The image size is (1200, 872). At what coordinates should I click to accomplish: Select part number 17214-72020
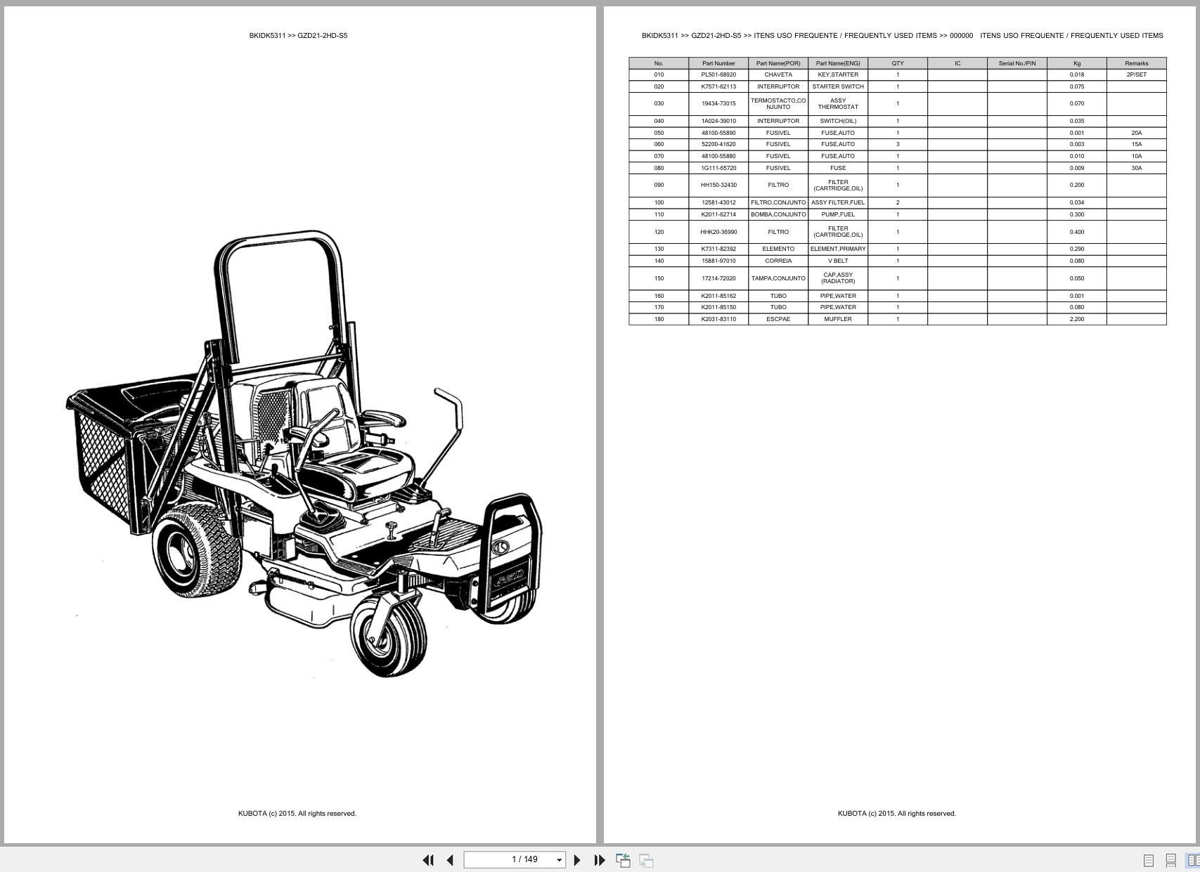point(718,278)
